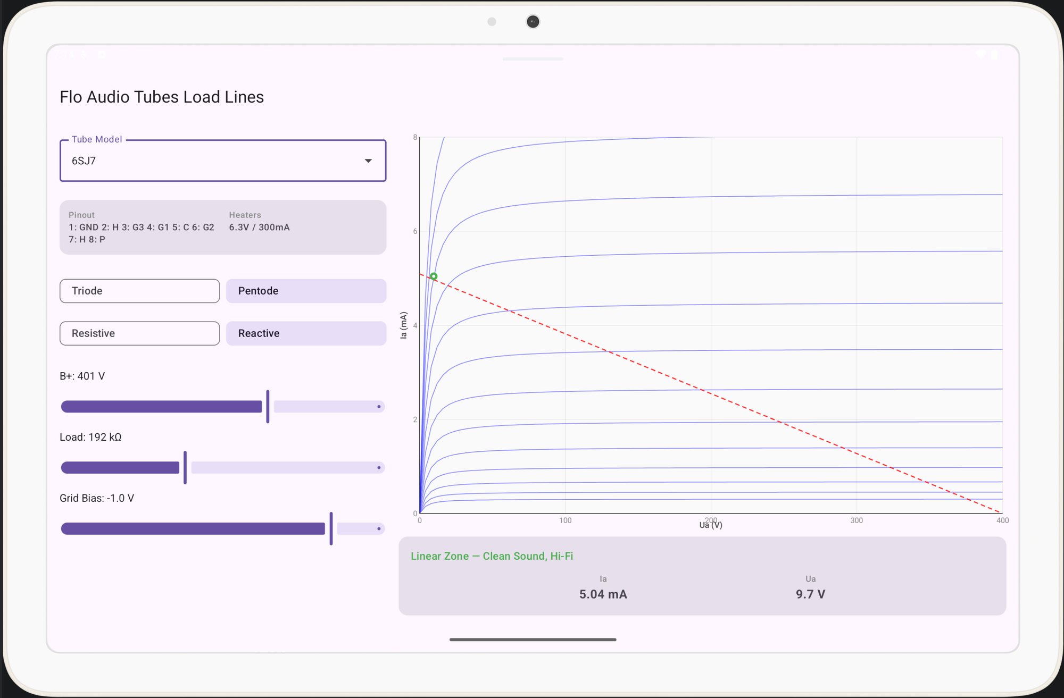Switch to Resistive load type
This screenshot has width=1064, height=698.
tap(139, 333)
